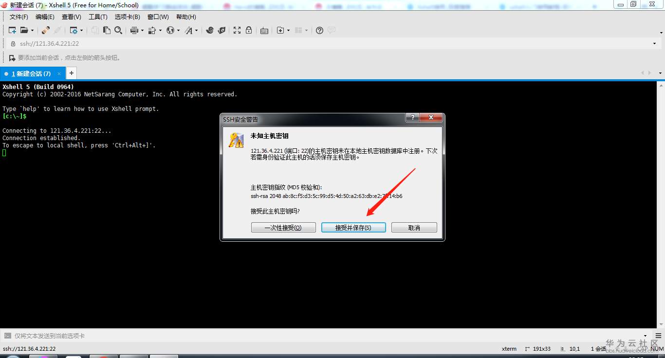Launch the Xagent icon
This screenshot has height=358, width=665.
222,30
